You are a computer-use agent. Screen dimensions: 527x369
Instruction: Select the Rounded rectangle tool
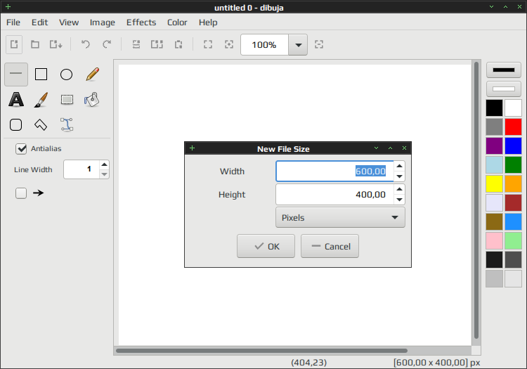coord(15,124)
